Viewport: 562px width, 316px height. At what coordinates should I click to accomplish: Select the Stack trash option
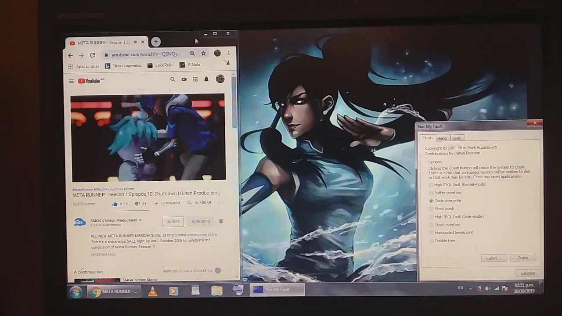coord(441,209)
